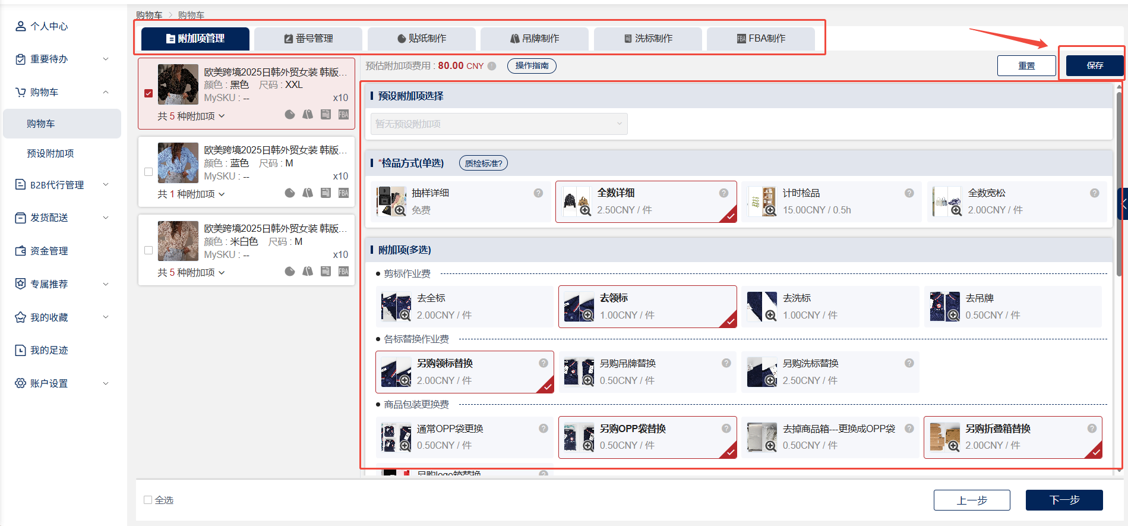Click help icon on 另购领标替换 card
The width and height of the screenshot is (1128, 526).
click(x=543, y=363)
